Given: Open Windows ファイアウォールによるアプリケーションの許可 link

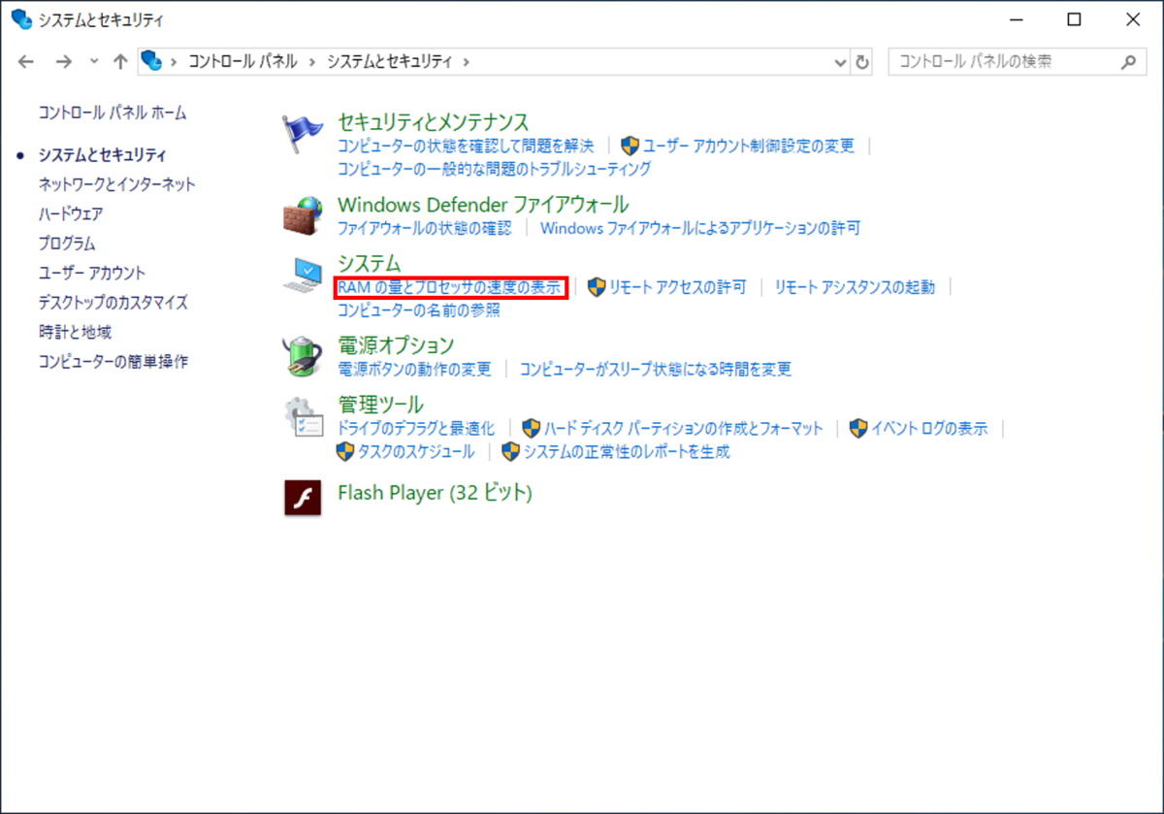Looking at the screenshot, I should click(x=700, y=228).
